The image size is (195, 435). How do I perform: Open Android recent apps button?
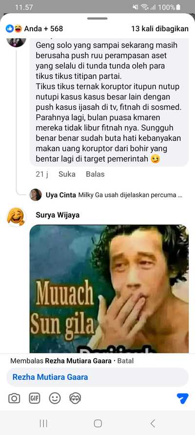(43, 423)
